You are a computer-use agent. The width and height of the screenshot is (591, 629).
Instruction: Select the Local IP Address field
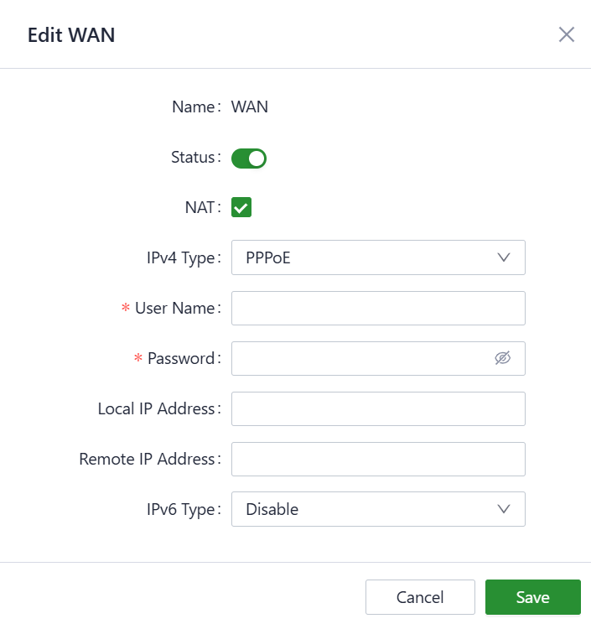point(378,408)
